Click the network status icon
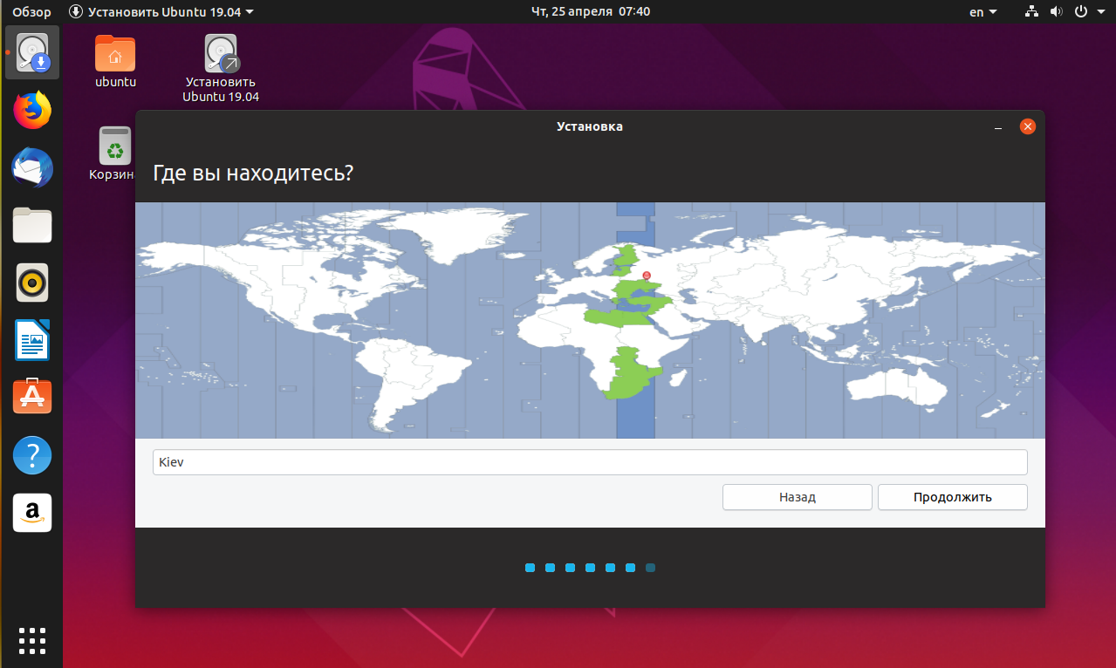The image size is (1116, 668). tap(1032, 12)
